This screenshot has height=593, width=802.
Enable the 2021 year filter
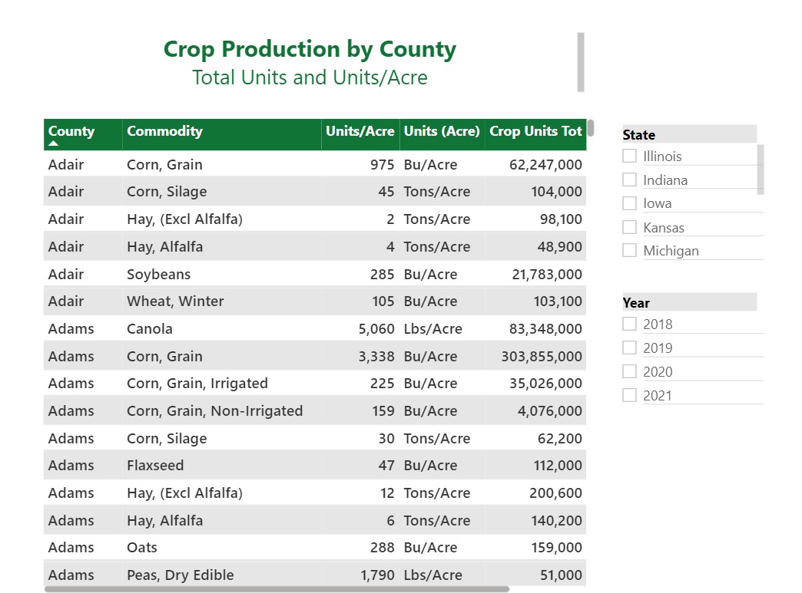pos(630,395)
